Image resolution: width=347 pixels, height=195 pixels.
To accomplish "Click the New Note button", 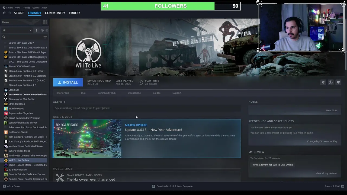I will point(332,110).
